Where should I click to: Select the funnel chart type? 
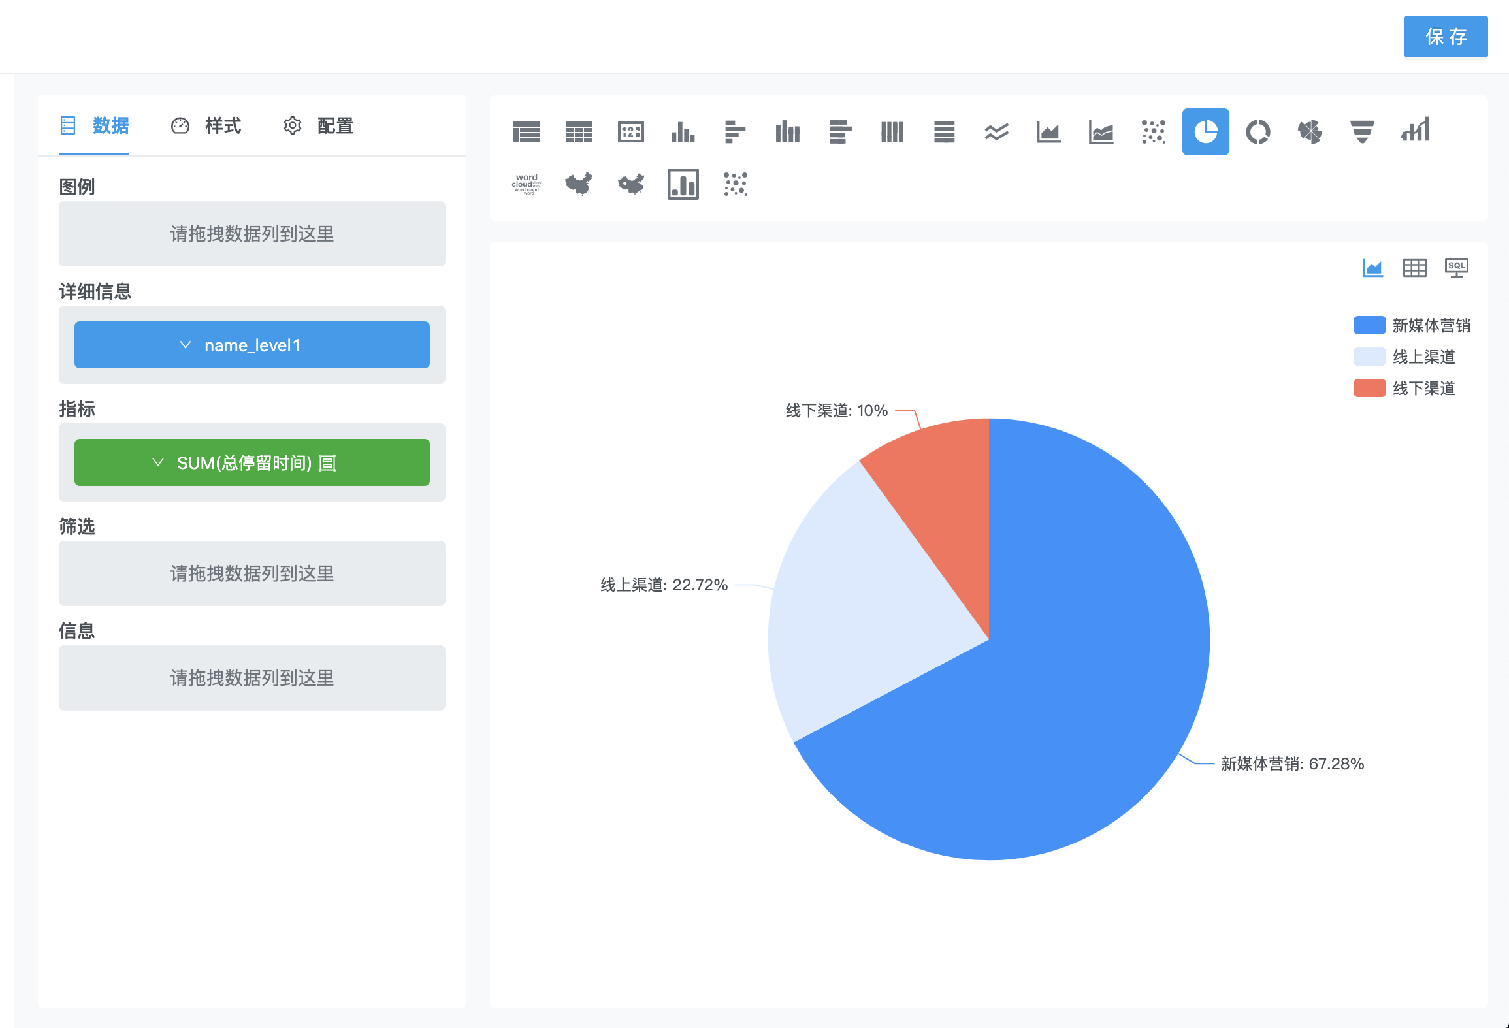tap(1362, 132)
